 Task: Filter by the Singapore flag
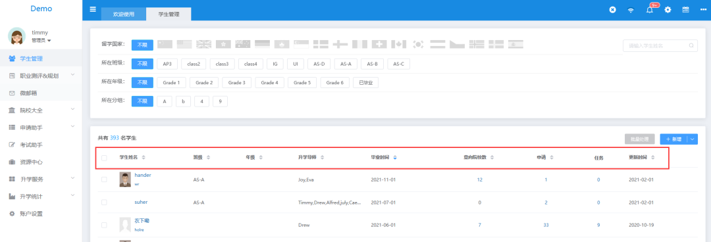[x=301, y=45]
